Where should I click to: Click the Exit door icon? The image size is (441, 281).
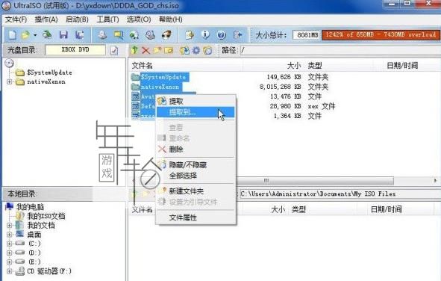pyautogui.click(x=237, y=35)
